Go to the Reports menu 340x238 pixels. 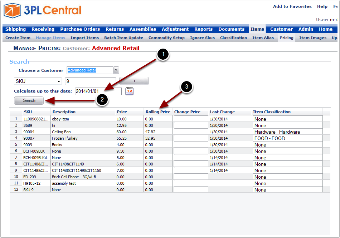203,29
